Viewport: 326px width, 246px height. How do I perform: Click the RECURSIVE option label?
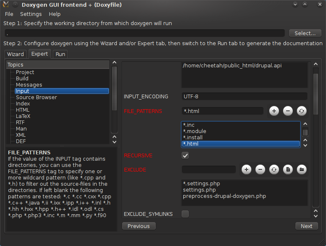click(x=138, y=155)
